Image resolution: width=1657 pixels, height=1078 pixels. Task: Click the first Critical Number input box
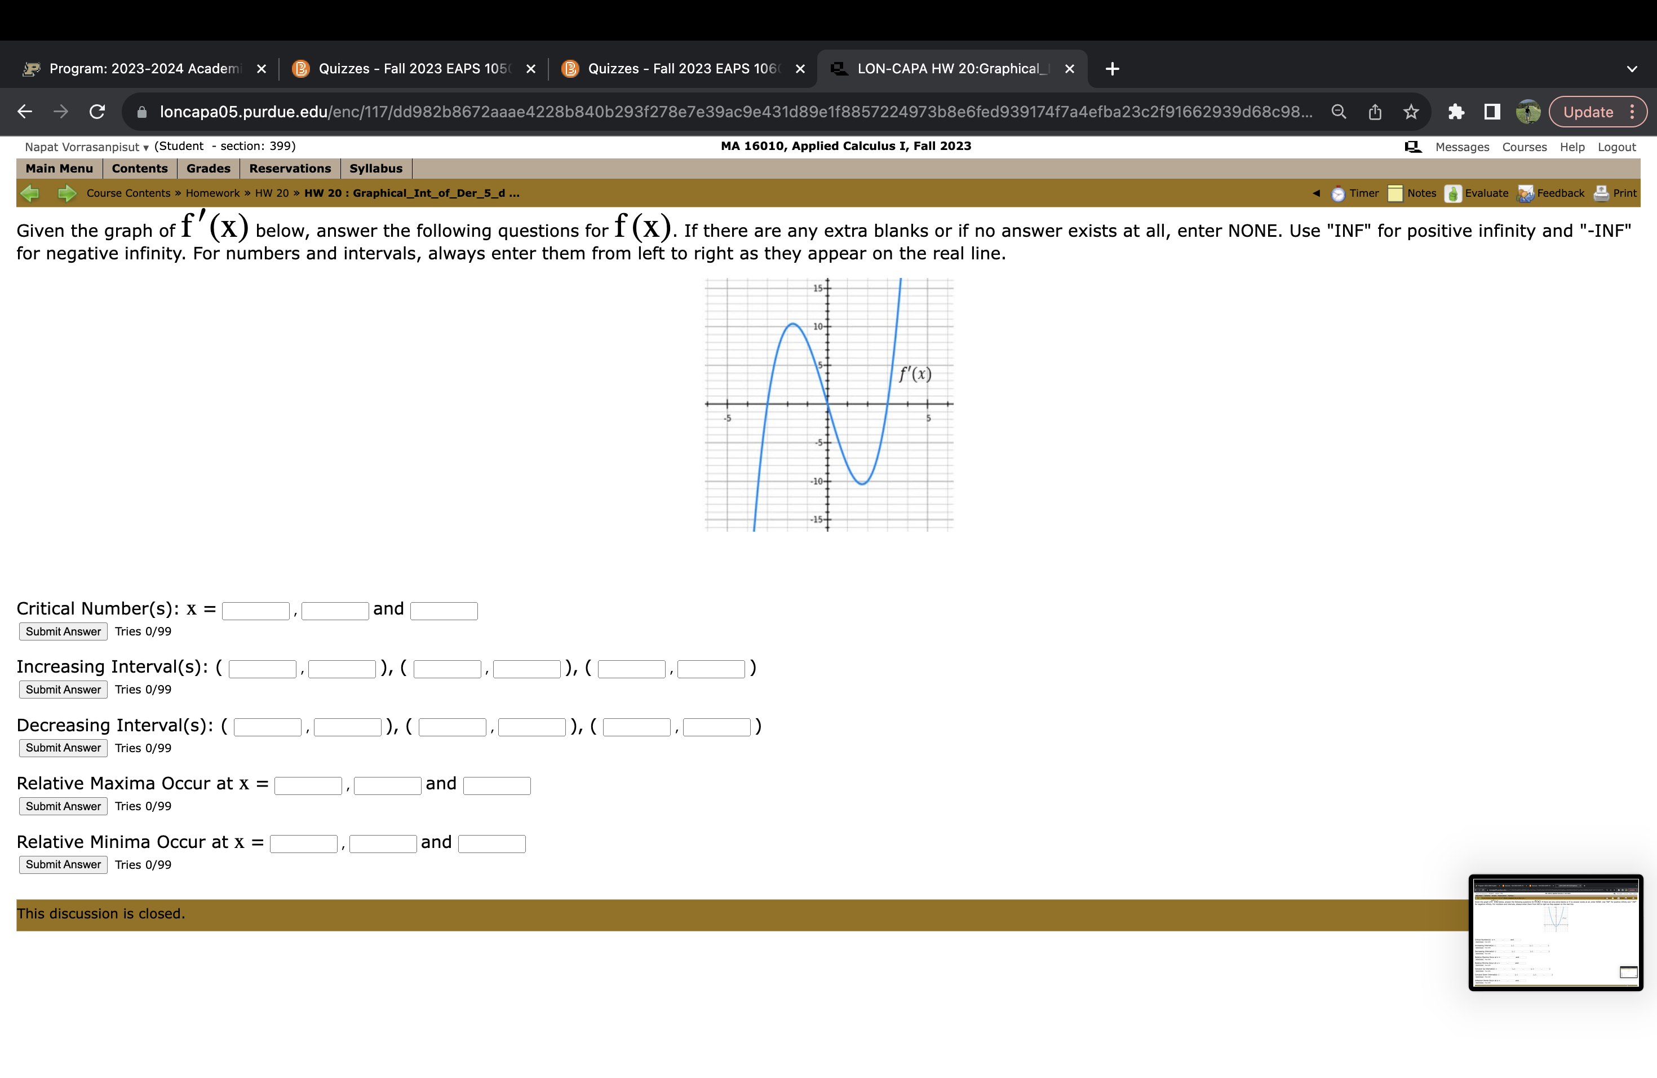pyautogui.click(x=255, y=609)
